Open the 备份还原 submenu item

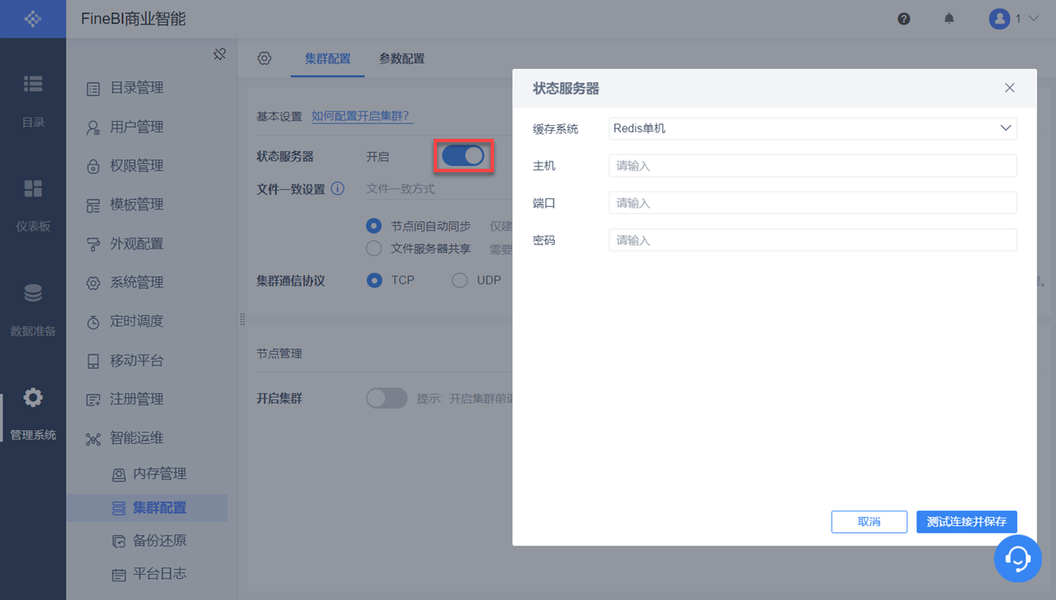click(x=159, y=541)
